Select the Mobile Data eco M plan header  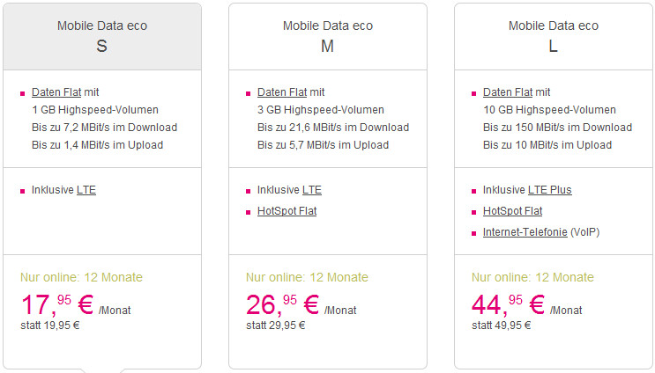click(328, 37)
